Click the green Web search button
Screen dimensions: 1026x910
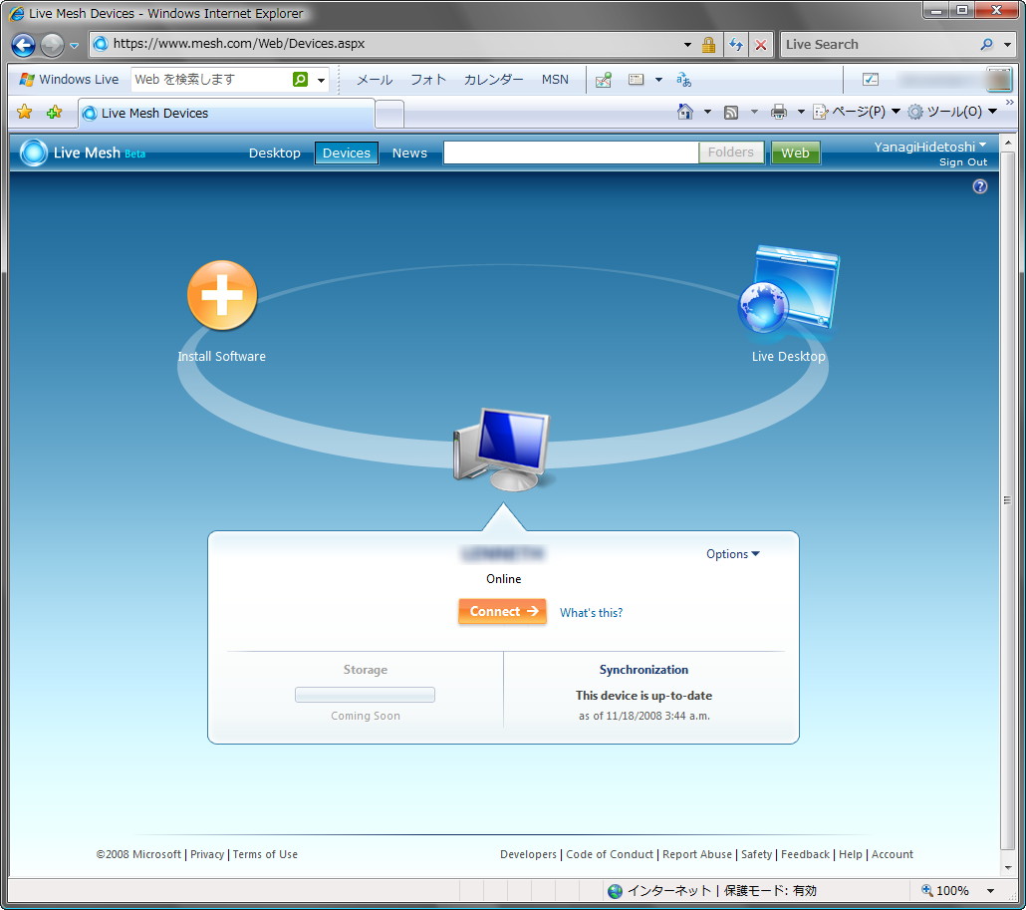pyautogui.click(x=795, y=152)
